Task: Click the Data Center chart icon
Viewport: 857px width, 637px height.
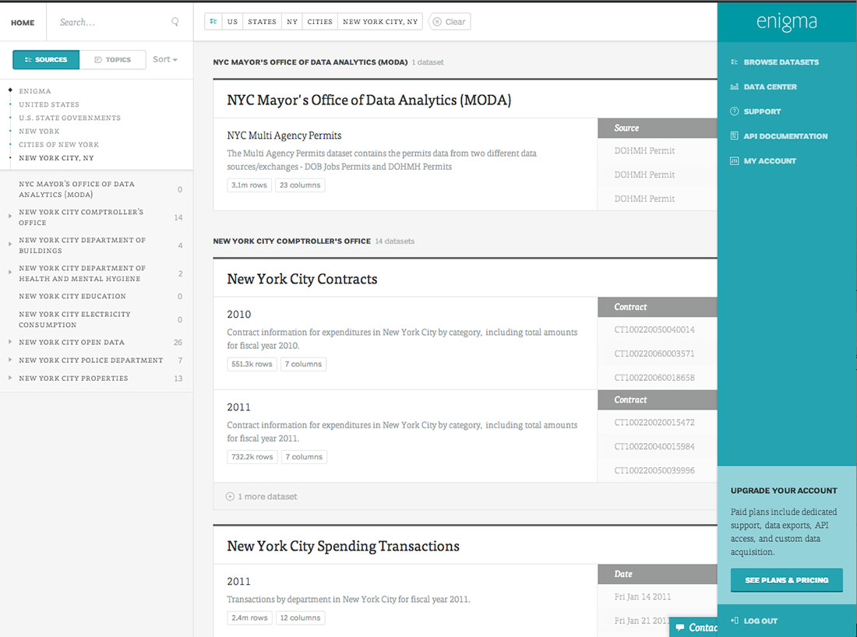Action: 734,87
